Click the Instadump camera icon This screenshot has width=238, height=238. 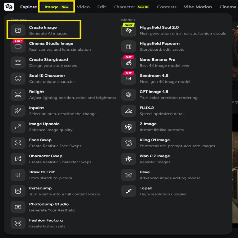click(x=18, y=191)
